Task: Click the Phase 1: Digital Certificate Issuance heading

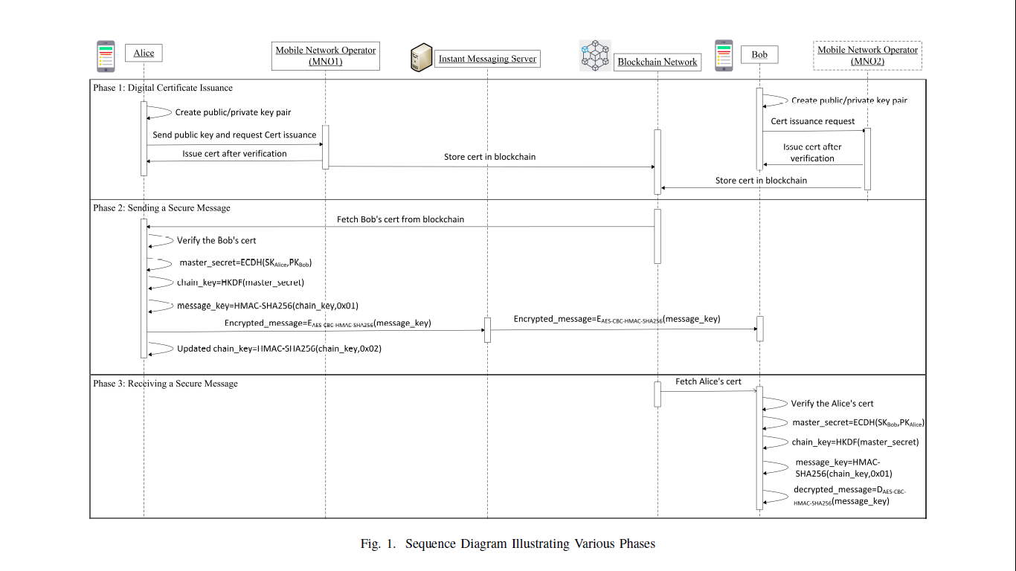Action: tap(163, 88)
